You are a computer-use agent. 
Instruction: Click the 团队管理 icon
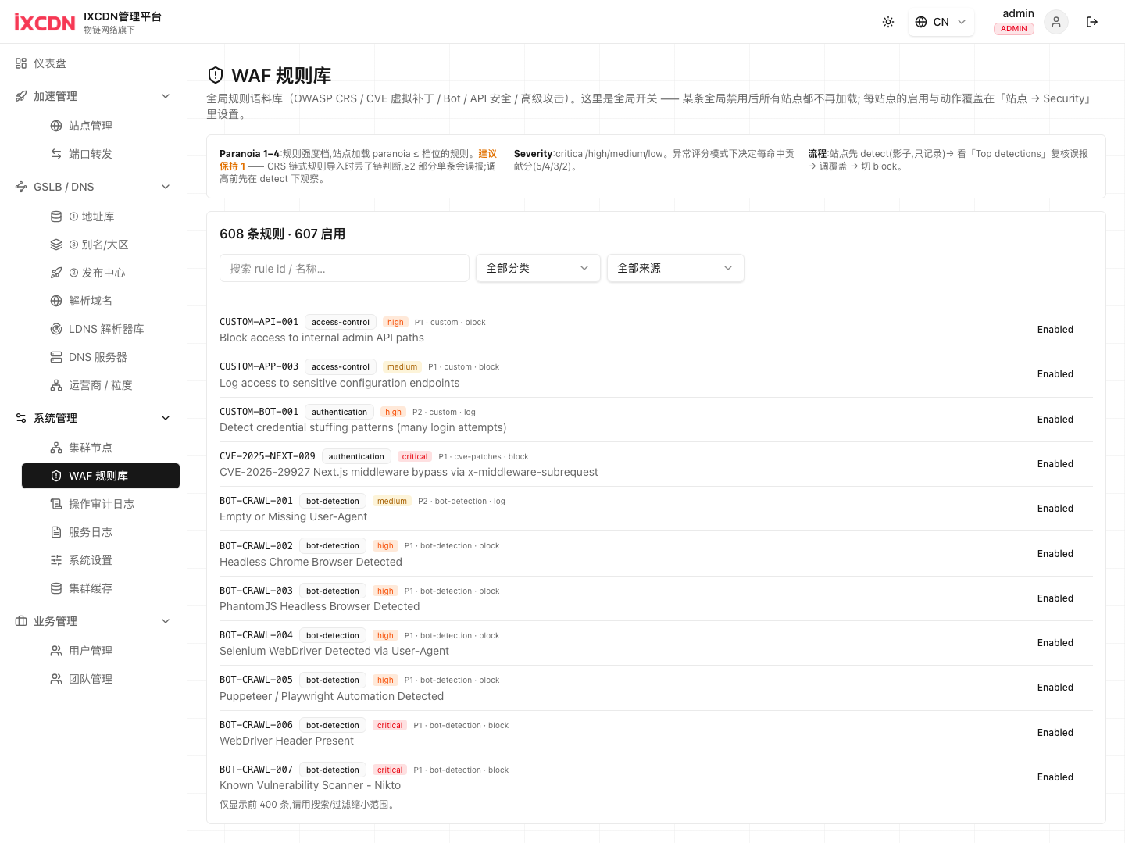click(56, 679)
